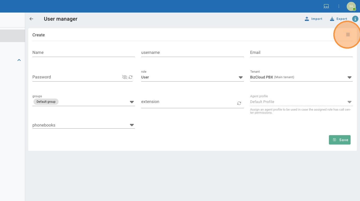Image resolution: width=360 pixels, height=201 pixels.
Task: Click the Import button
Action: [314, 19]
